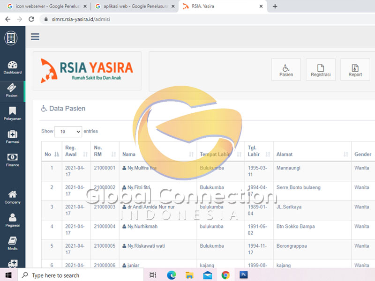This screenshot has height=281, width=375.
Task: Open the Finance sidebar icon
Action: (12, 160)
